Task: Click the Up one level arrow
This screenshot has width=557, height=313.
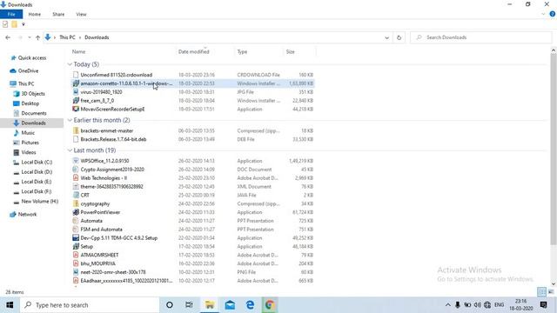Action: click(x=37, y=37)
